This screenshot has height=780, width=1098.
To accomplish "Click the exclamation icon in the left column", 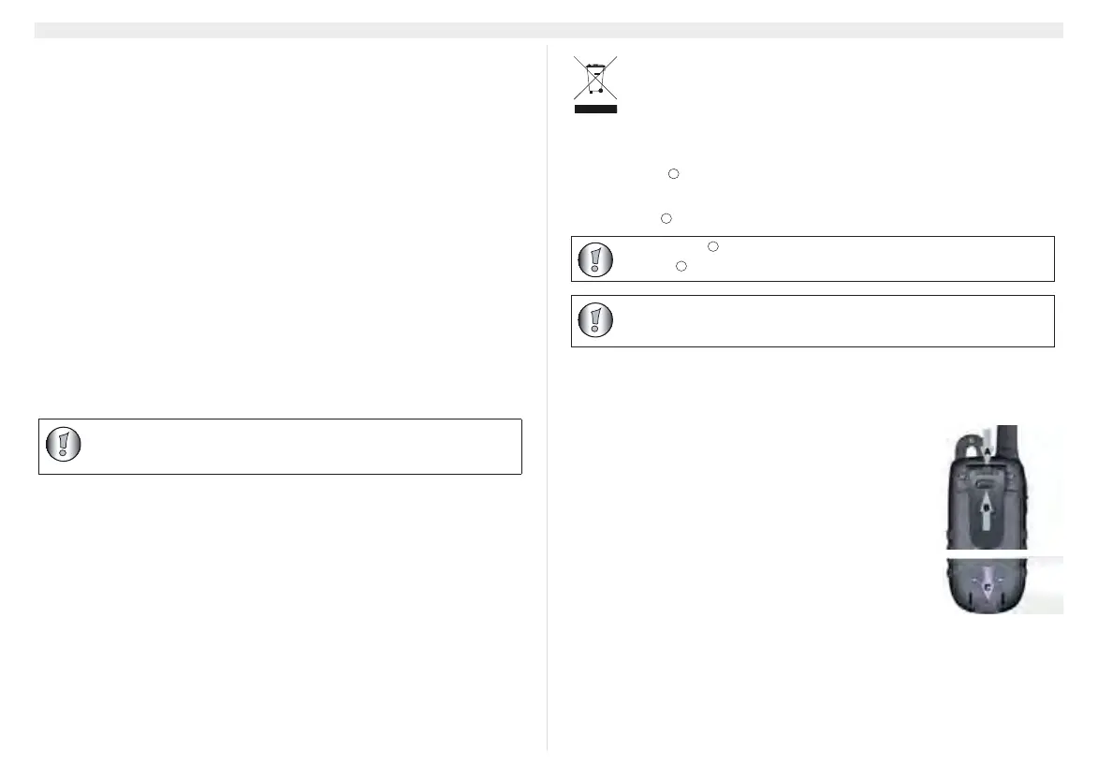I will coord(62,446).
